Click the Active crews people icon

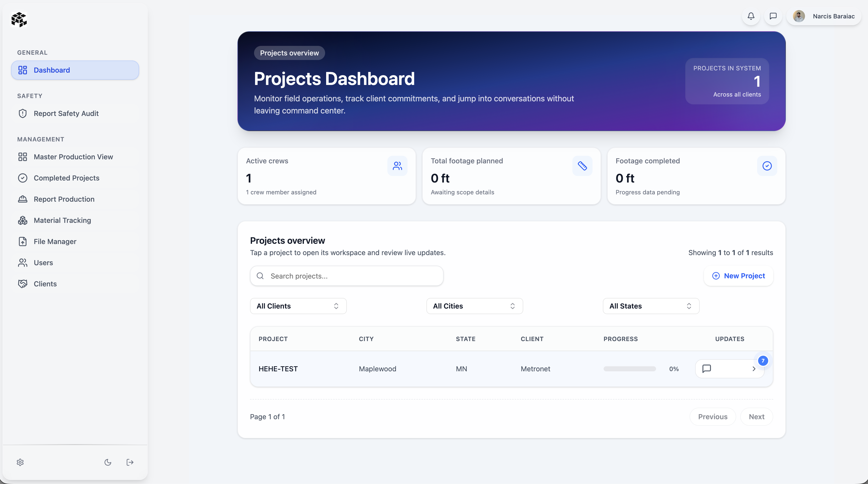click(x=397, y=166)
